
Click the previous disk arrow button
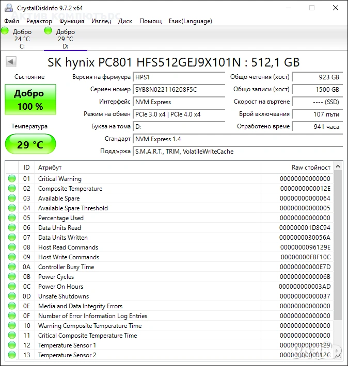[x=11, y=62]
